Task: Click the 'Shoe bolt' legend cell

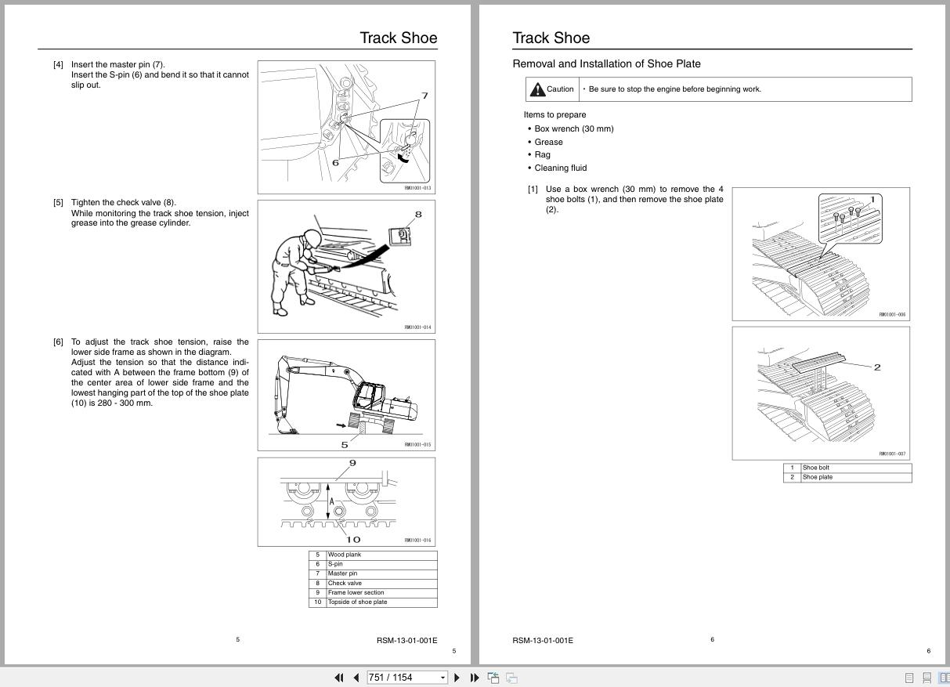Action: coord(856,468)
